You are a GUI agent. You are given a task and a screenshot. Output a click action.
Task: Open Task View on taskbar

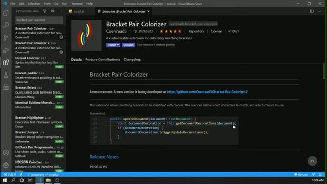click(x=30, y=180)
